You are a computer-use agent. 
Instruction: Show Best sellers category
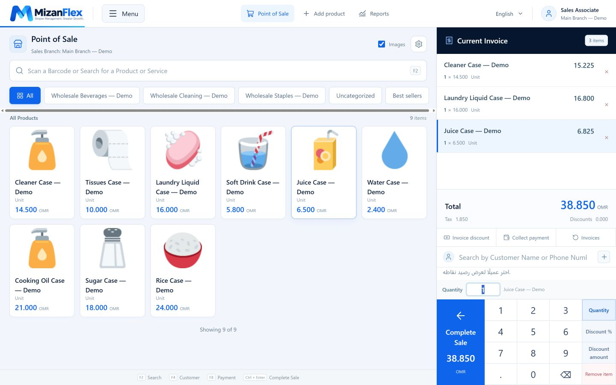[407, 96]
